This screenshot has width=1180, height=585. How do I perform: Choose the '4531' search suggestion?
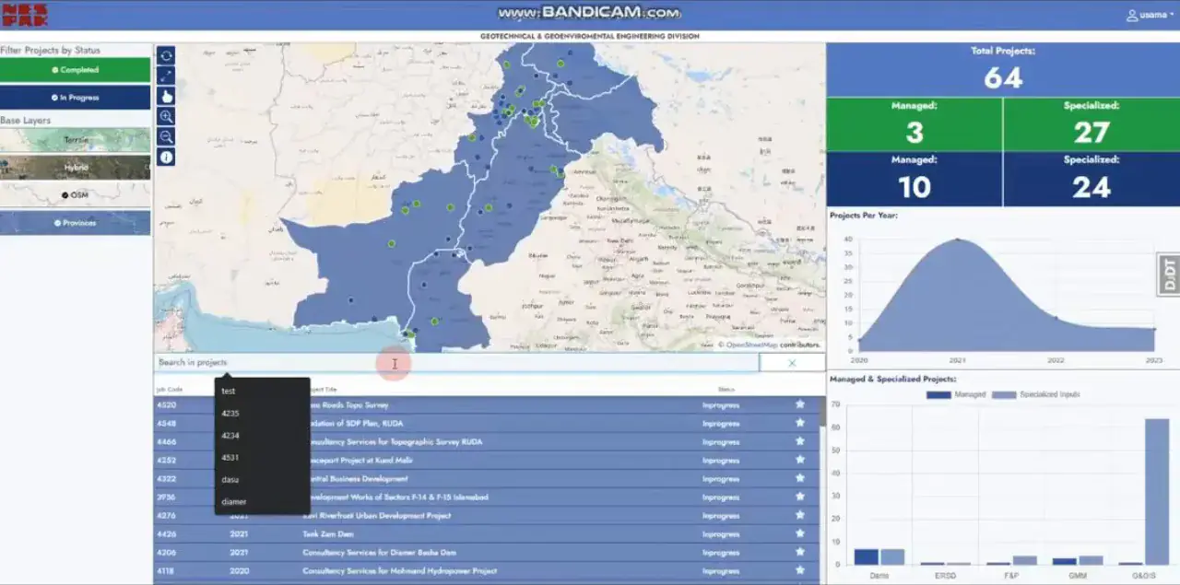pos(262,457)
